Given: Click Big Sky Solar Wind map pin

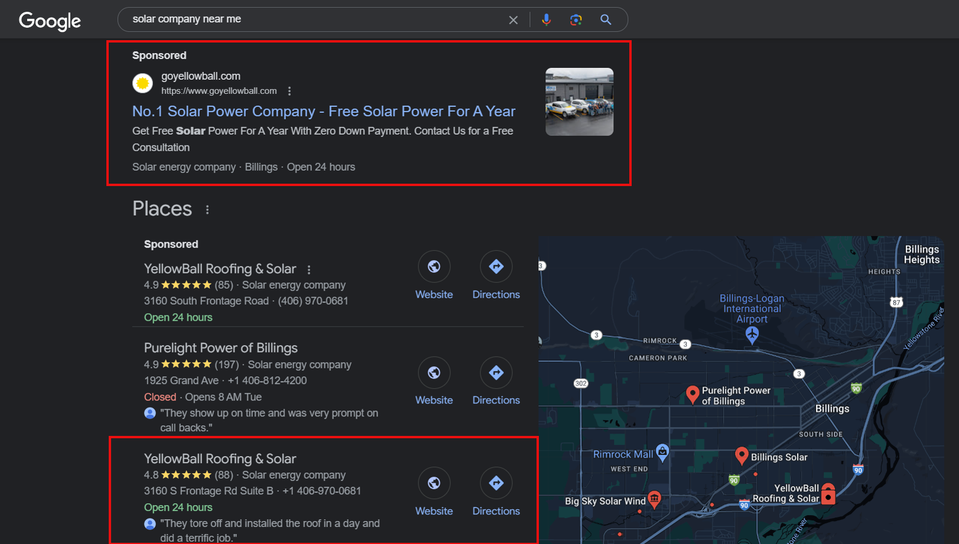Looking at the screenshot, I should pos(654,500).
